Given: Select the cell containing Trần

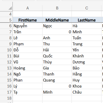Looking at the screenshot, I should (28, 32).
